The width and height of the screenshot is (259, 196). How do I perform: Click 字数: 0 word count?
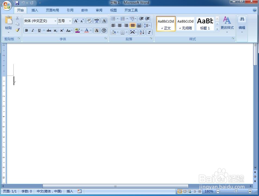tap(27, 191)
